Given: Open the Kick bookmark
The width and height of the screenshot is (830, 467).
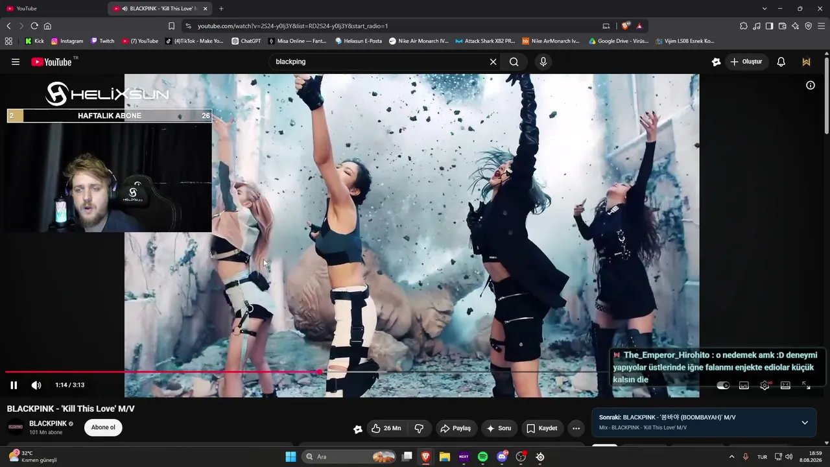Looking at the screenshot, I should [34, 41].
